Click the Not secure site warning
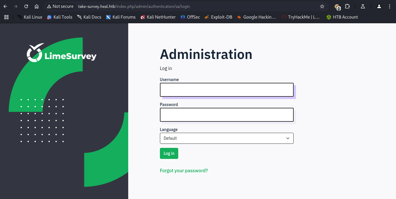Image resolution: width=396 pixels, height=199 pixels. tap(60, 6)
